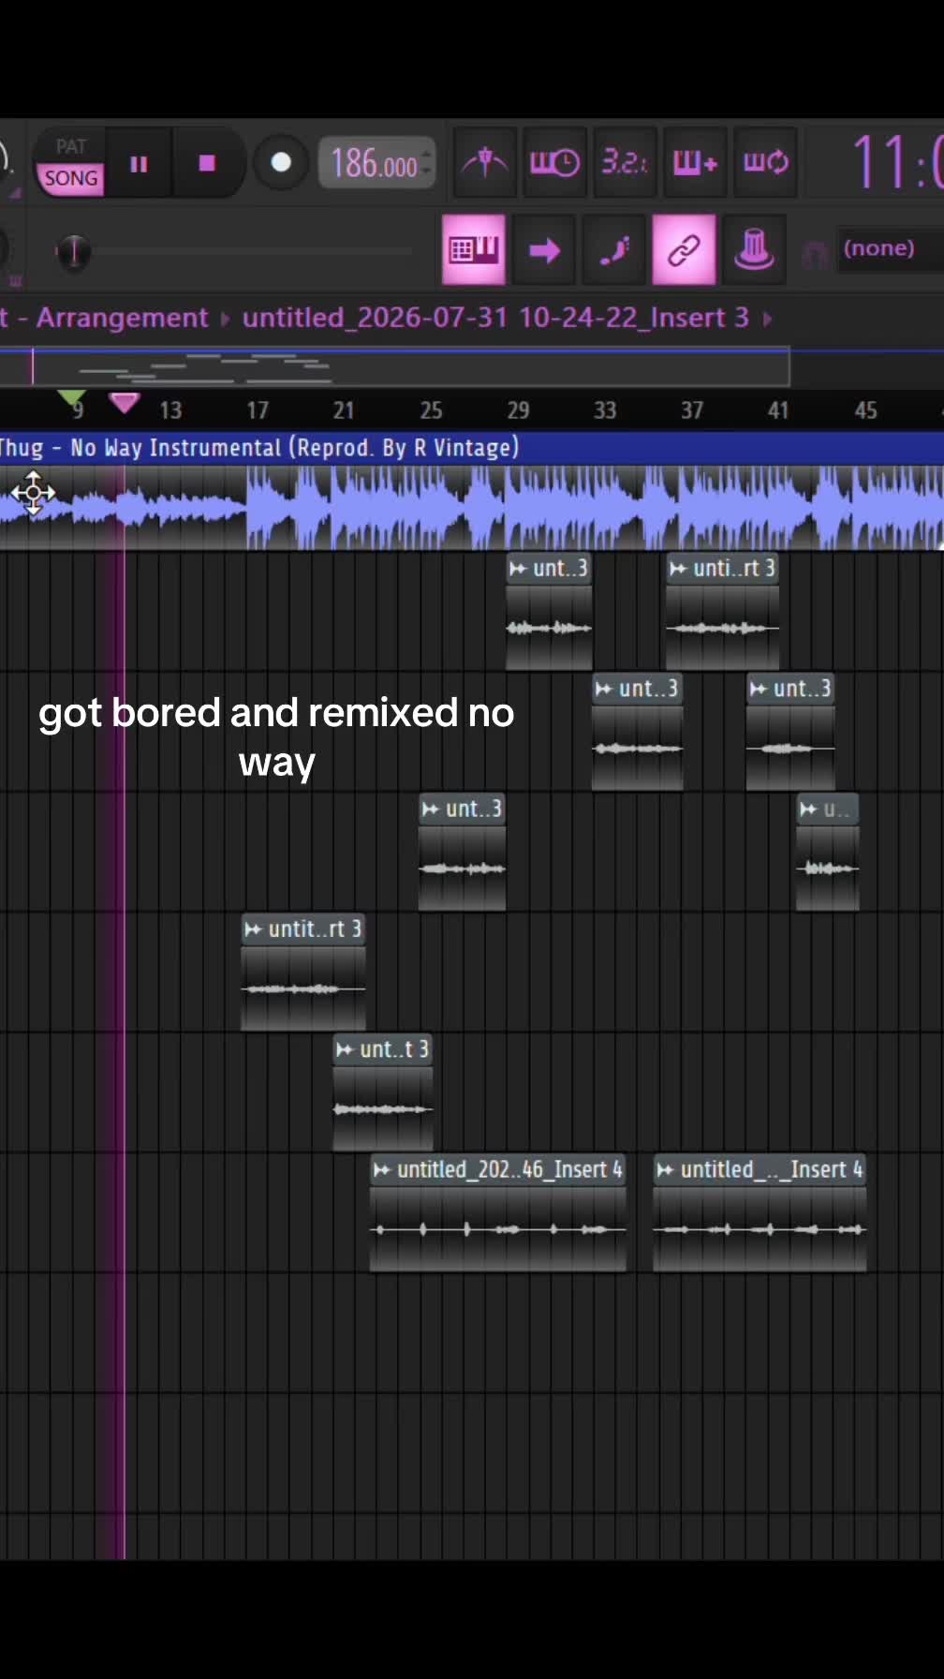
Task: Click the horseshoe icon beside (none)
Action: [814, 253]
